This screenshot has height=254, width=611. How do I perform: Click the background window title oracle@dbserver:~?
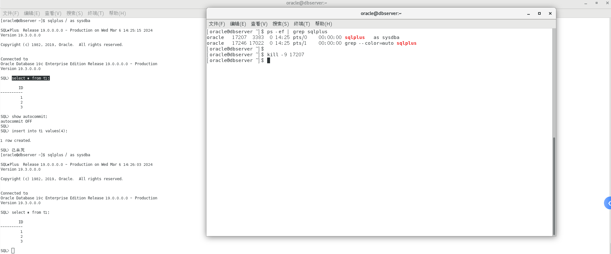tap(306, 3)
